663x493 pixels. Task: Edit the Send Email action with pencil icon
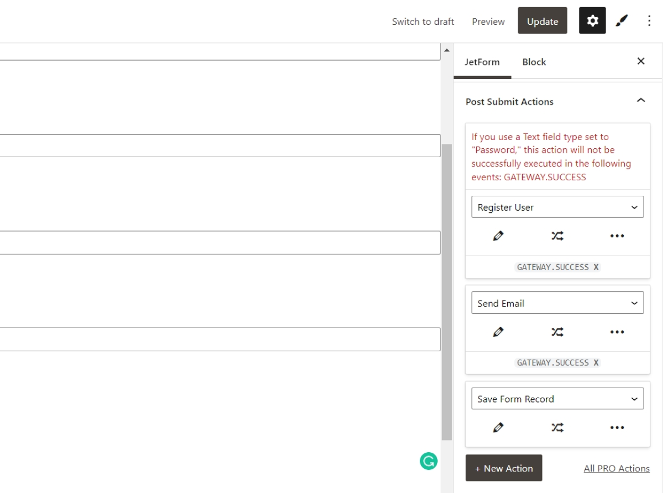tap(498, 332)
